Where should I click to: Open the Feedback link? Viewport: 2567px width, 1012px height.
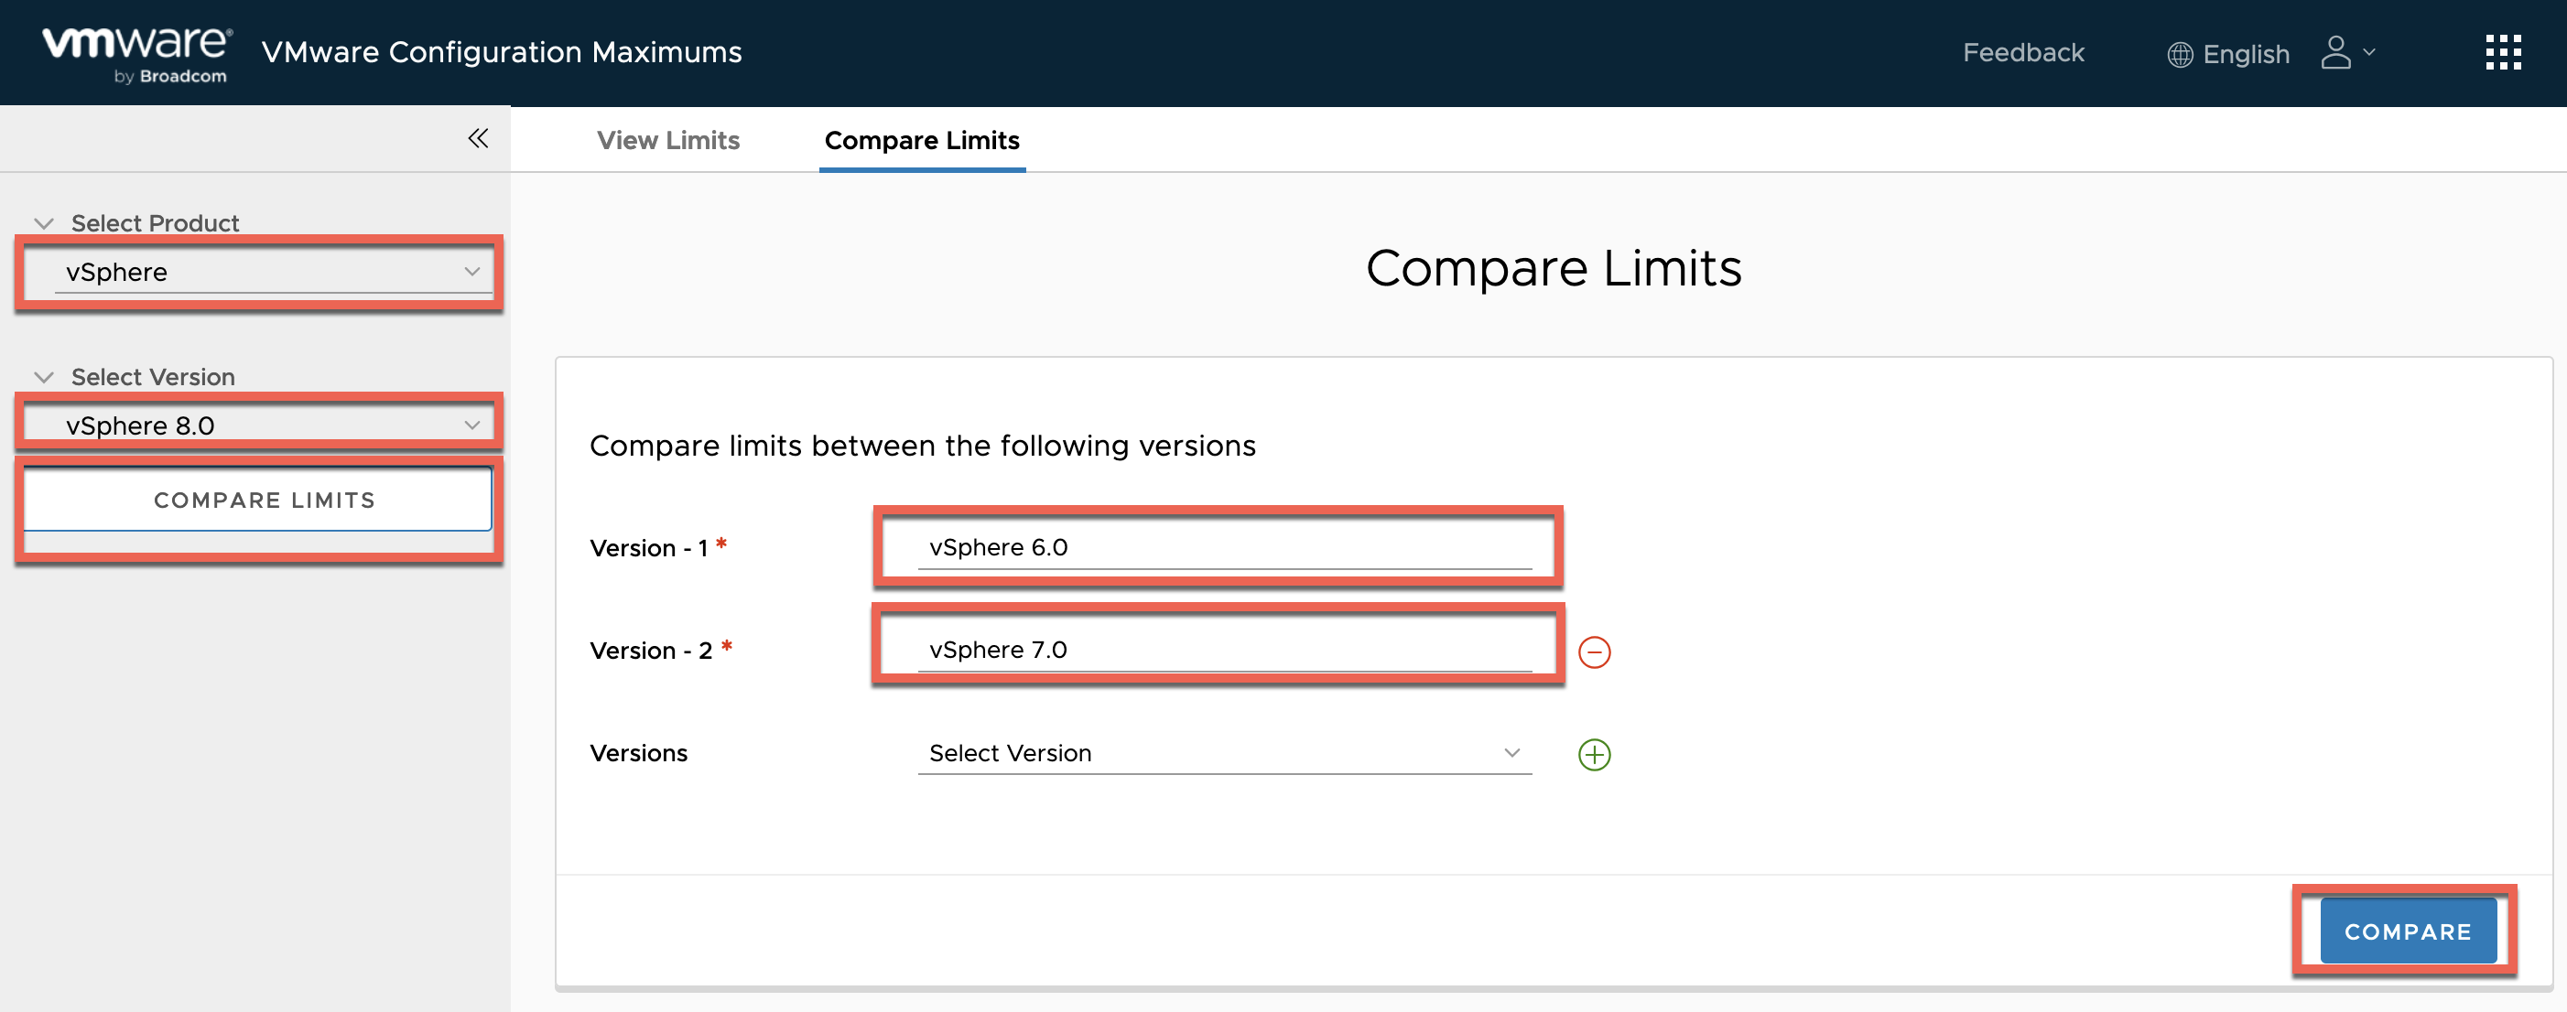coord(2022,52)
